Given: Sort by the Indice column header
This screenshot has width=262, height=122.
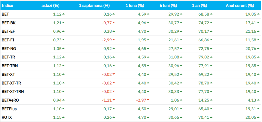Looking at the screenshot, I should pos(7,5).
